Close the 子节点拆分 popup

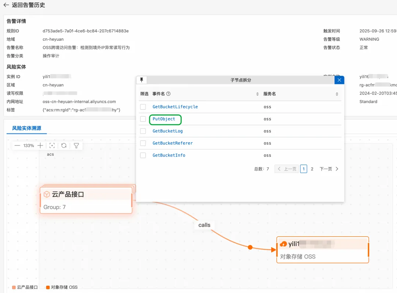(x=339, y=80)
